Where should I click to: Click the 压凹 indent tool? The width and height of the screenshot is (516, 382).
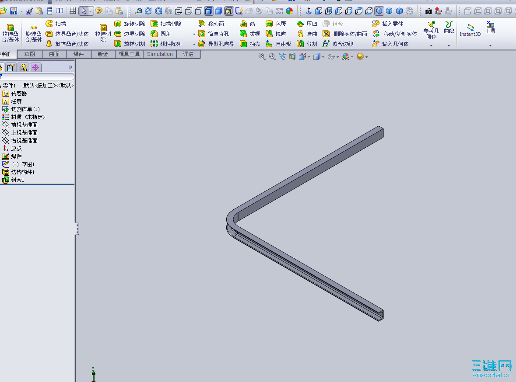307,24
